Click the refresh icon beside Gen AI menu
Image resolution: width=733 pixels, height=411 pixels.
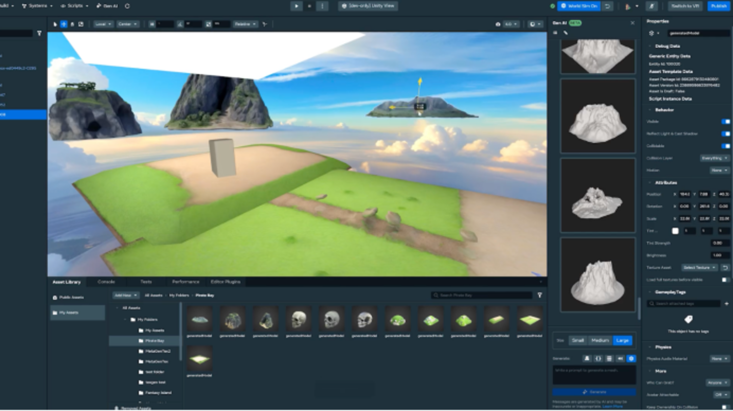[x=127, y=6]
